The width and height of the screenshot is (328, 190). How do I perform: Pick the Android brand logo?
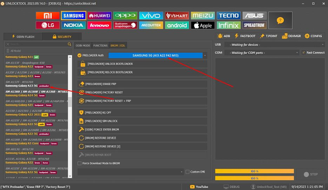[177, 25]
